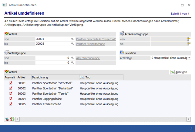Deselect article 30005 Panther Freizeitschuhe

tap(11, 104)
